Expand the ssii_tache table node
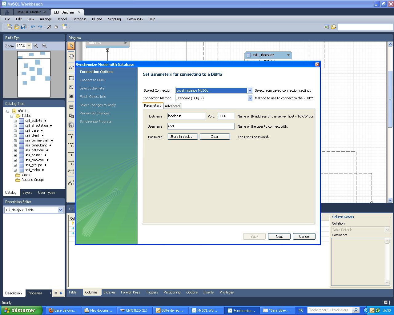 point(15,170)
